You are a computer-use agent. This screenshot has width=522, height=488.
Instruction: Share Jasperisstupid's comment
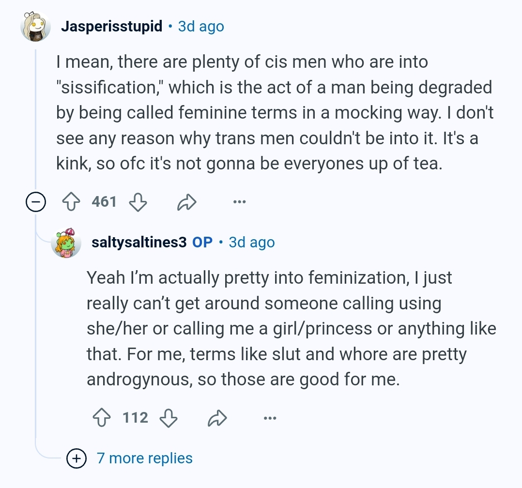point(187,202)
